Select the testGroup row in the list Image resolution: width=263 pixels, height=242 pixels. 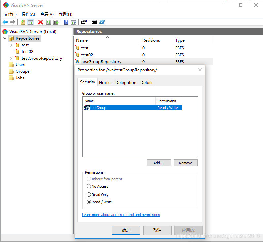(x=133, y=107)
